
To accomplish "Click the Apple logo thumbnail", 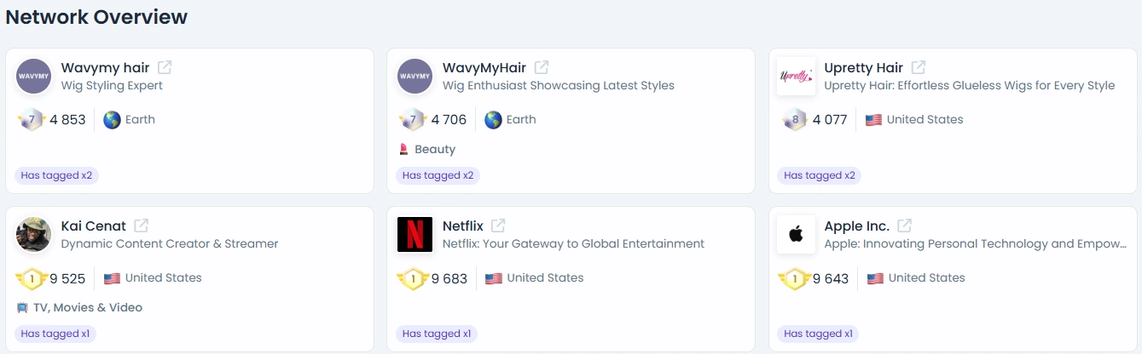I will [x=797, y=235].
